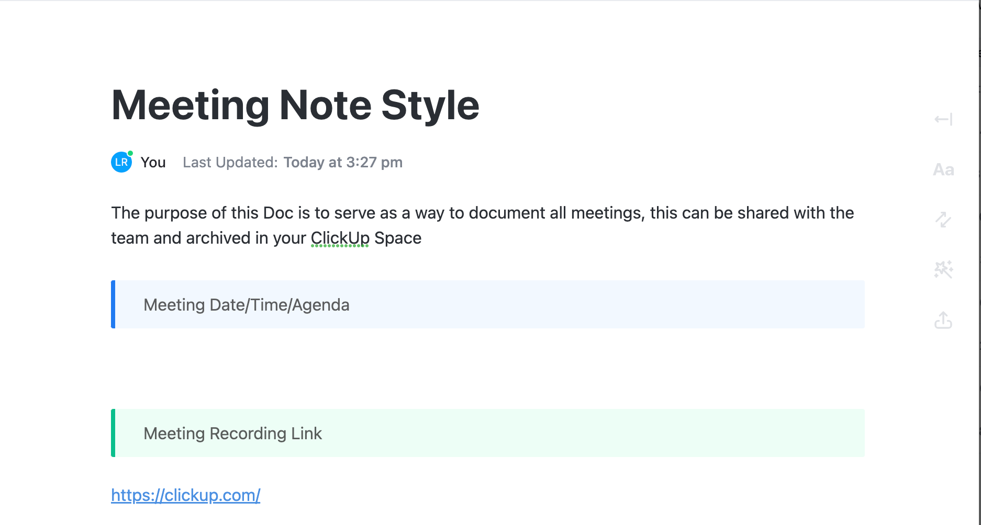The width and height of the screenshot is (981, 525).
Task: Click the word "Space" in the paragraph
Action: (398, 238)
